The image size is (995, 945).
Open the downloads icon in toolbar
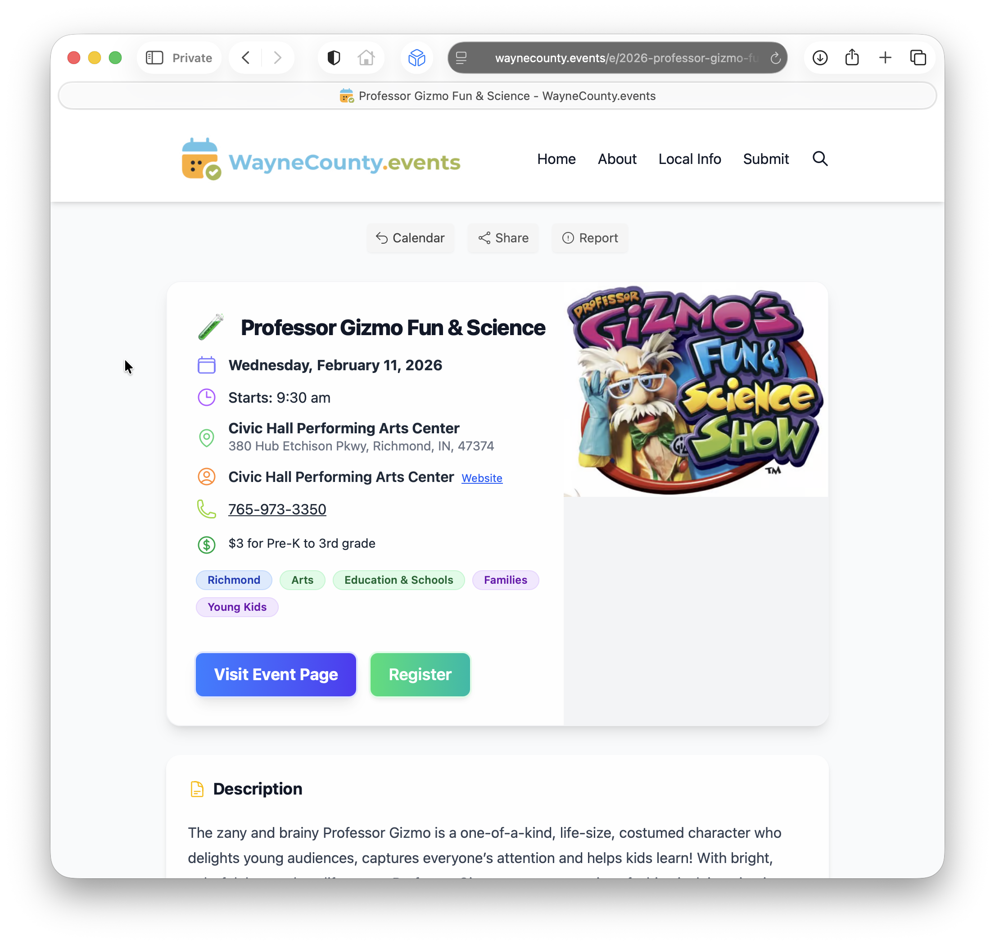click(820, 58)
